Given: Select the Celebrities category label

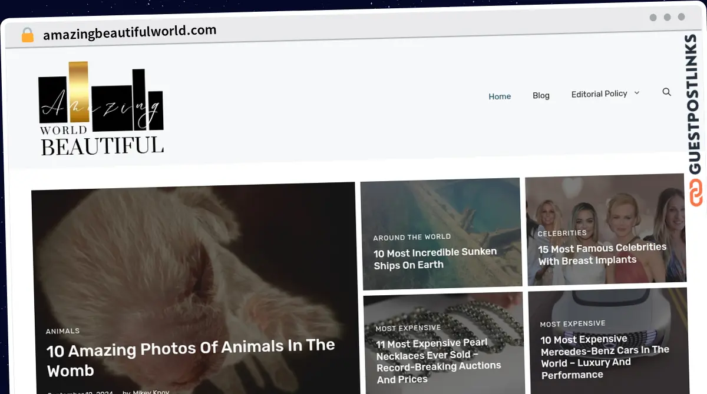Looking at the screenshot, I should tap(562, 233).
